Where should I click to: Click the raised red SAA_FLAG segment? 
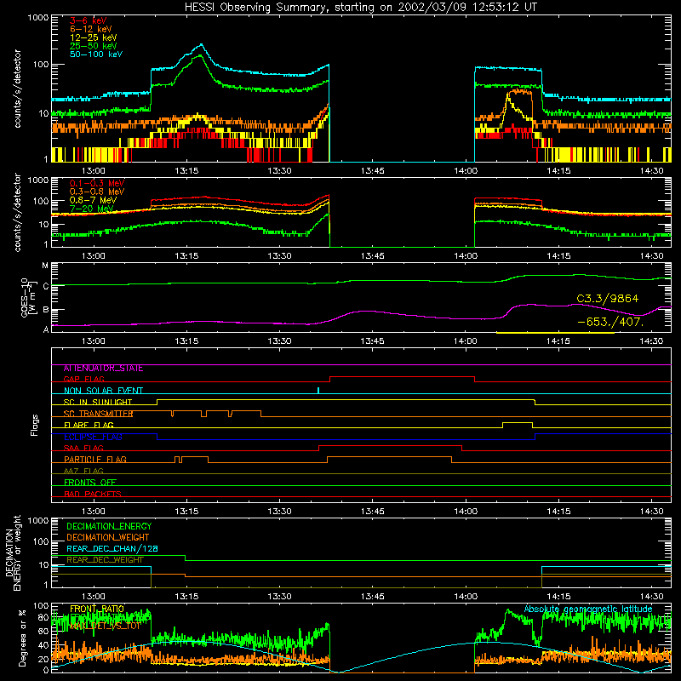[x=390, y=445]
